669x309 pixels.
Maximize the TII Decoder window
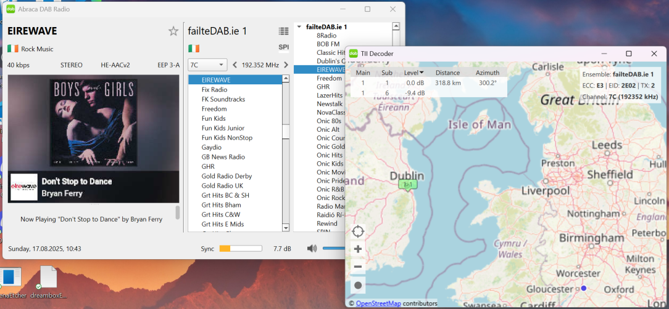(628, 54)
